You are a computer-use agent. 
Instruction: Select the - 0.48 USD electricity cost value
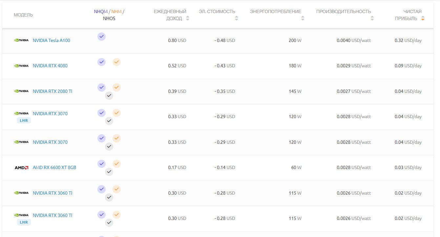click(x=225, y=40)
